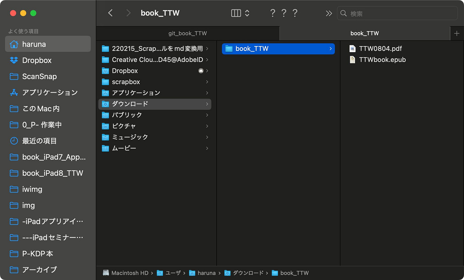Open P-KDP本 sidebar folder
The image size is (464, 280).
(x=48, y=254)
